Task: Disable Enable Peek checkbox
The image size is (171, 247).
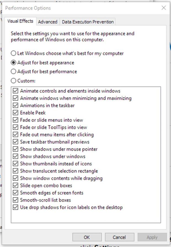Action: tap(15, 113)
